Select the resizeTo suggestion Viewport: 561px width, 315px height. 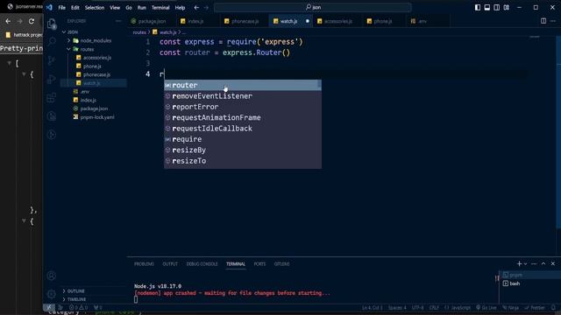243,161
